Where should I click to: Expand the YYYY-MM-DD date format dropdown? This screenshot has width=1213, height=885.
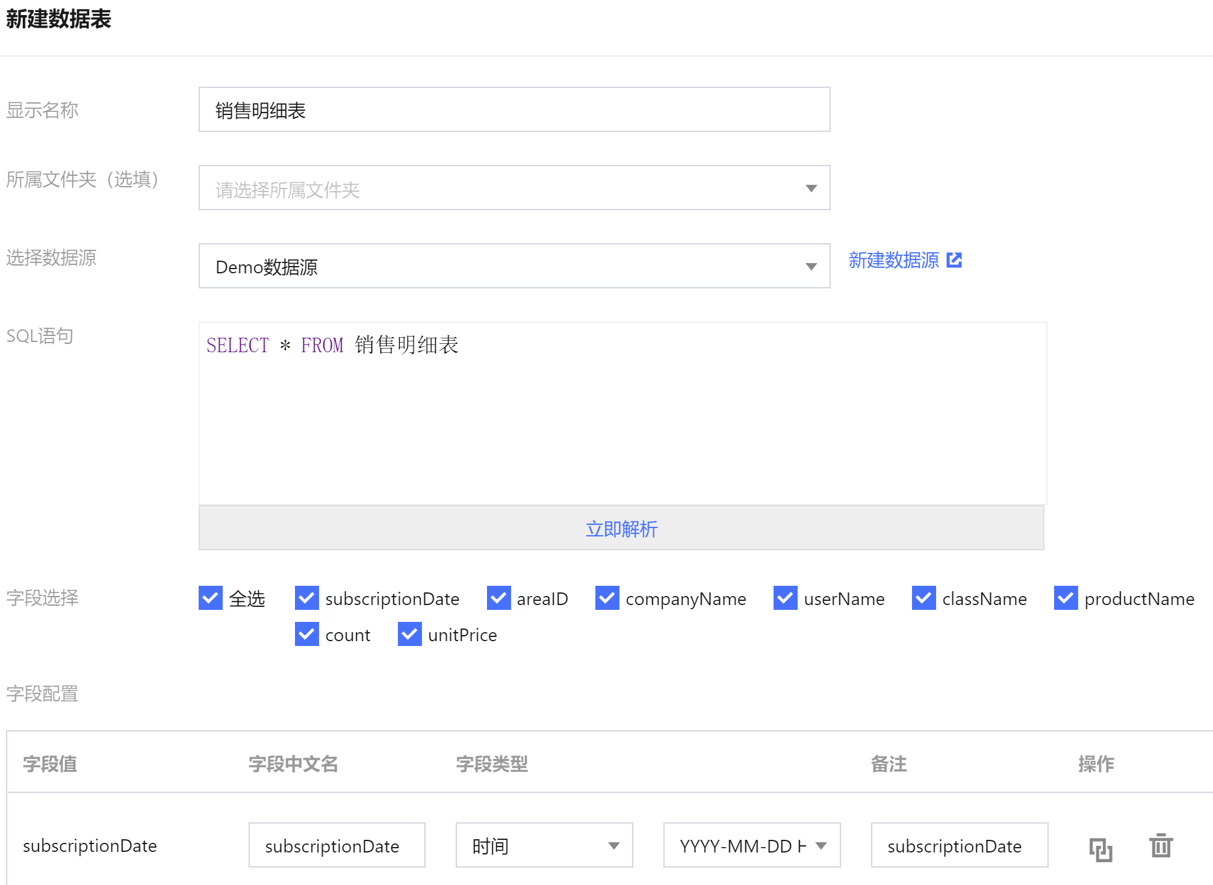751,846
